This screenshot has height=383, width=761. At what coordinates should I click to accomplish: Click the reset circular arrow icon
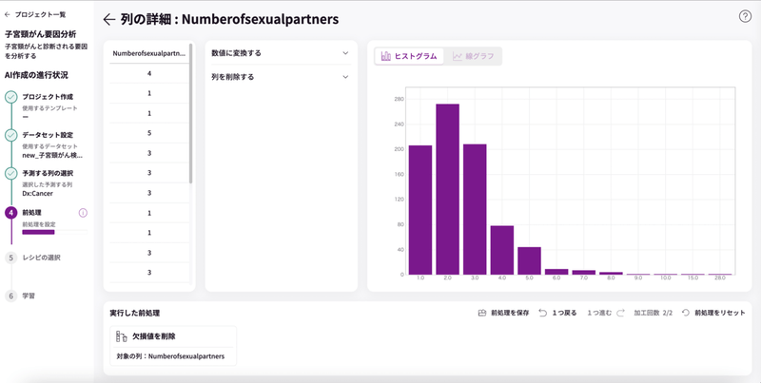pyautogui.click(x=686, y=314)
